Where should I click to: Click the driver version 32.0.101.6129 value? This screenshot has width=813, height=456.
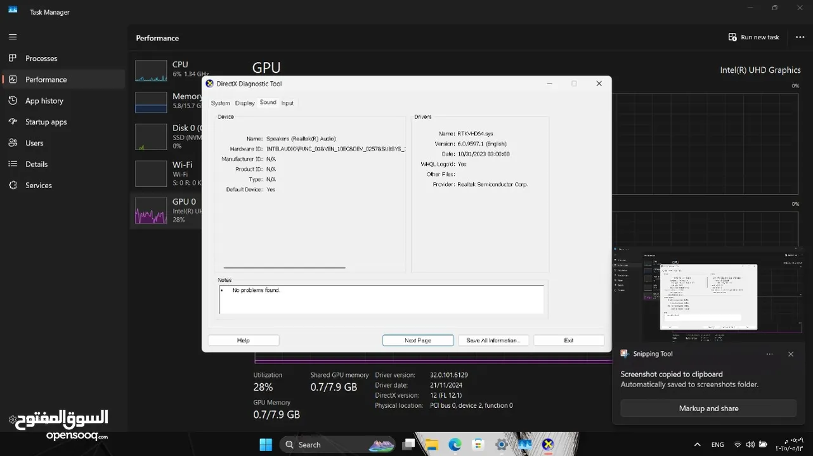tap(449, 375)
